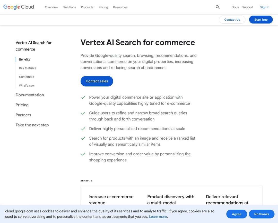Click the checkmark beside 'Deliver highly personalized'
Screen dimensions: 278x223
point(83,129)
